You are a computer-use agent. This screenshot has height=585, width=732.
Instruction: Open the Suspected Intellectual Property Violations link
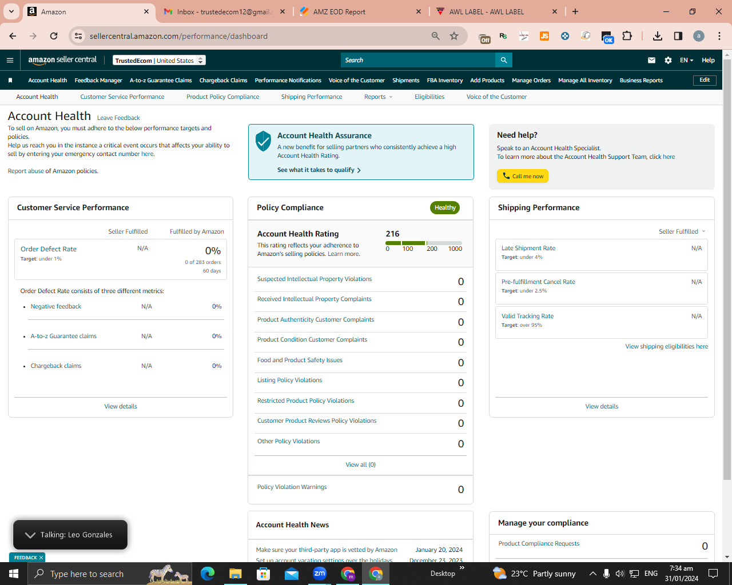(x=315, y=279)
